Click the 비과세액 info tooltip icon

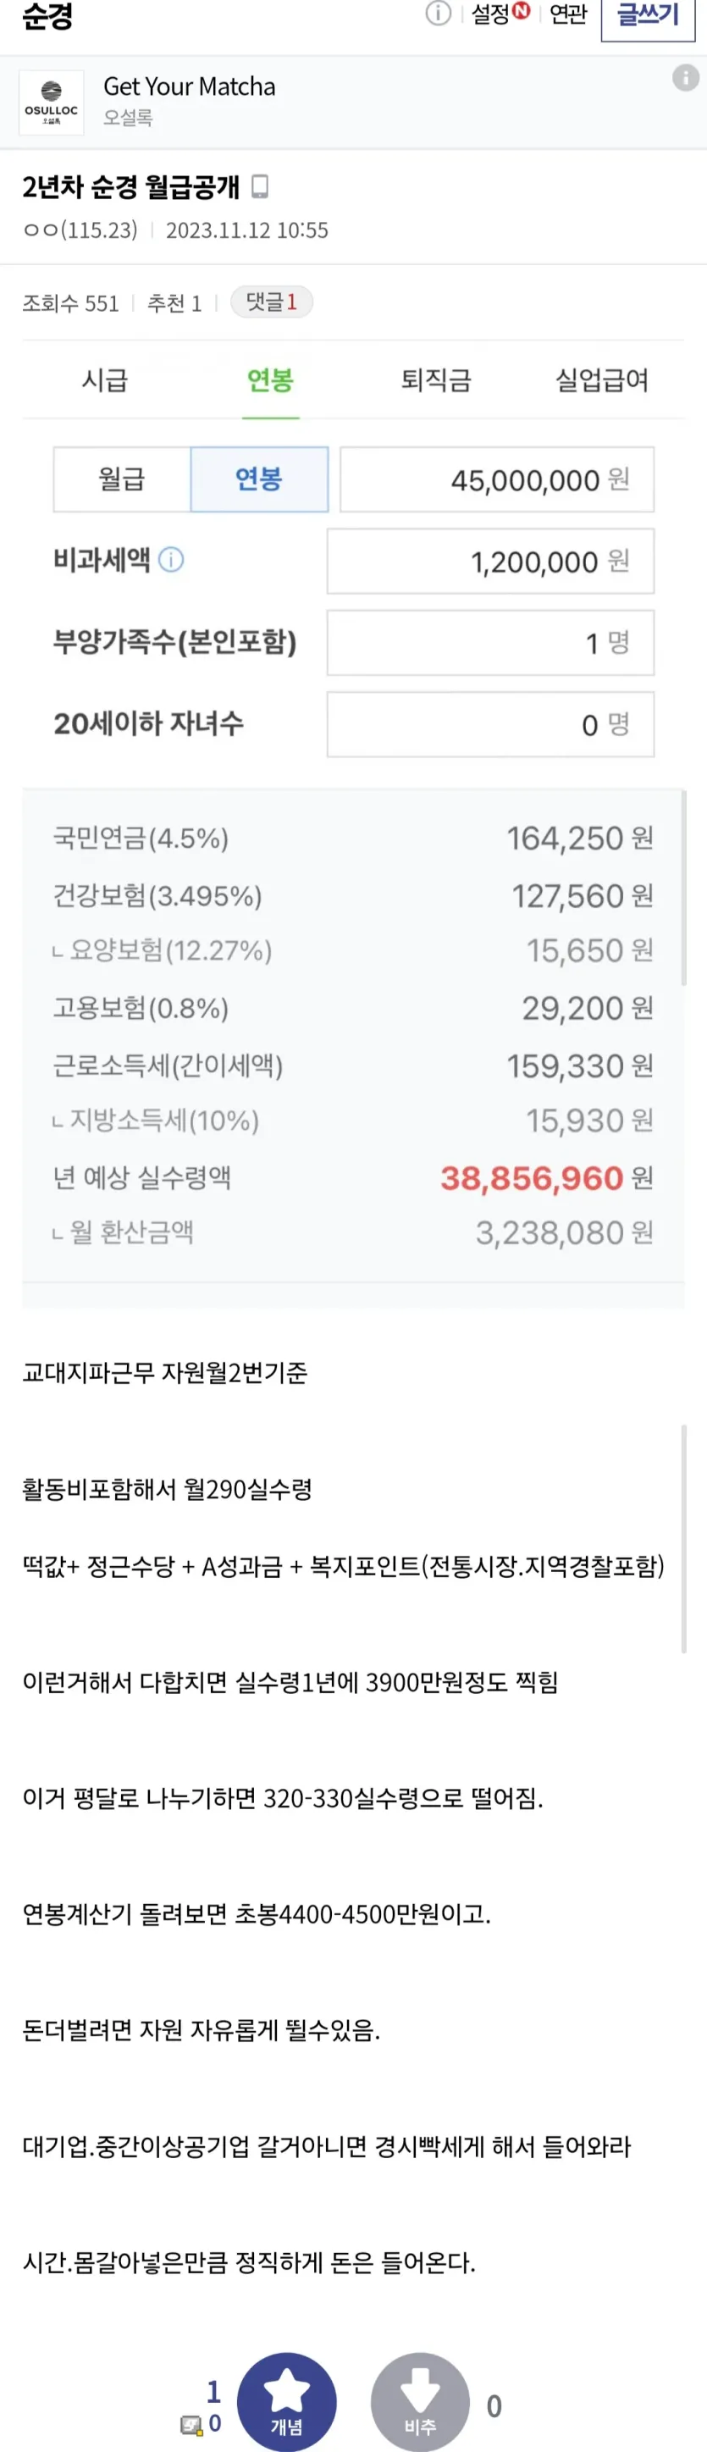(171, 560)
